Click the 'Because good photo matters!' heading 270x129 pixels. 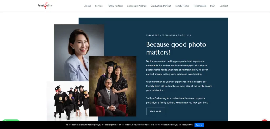click(176, 48)
